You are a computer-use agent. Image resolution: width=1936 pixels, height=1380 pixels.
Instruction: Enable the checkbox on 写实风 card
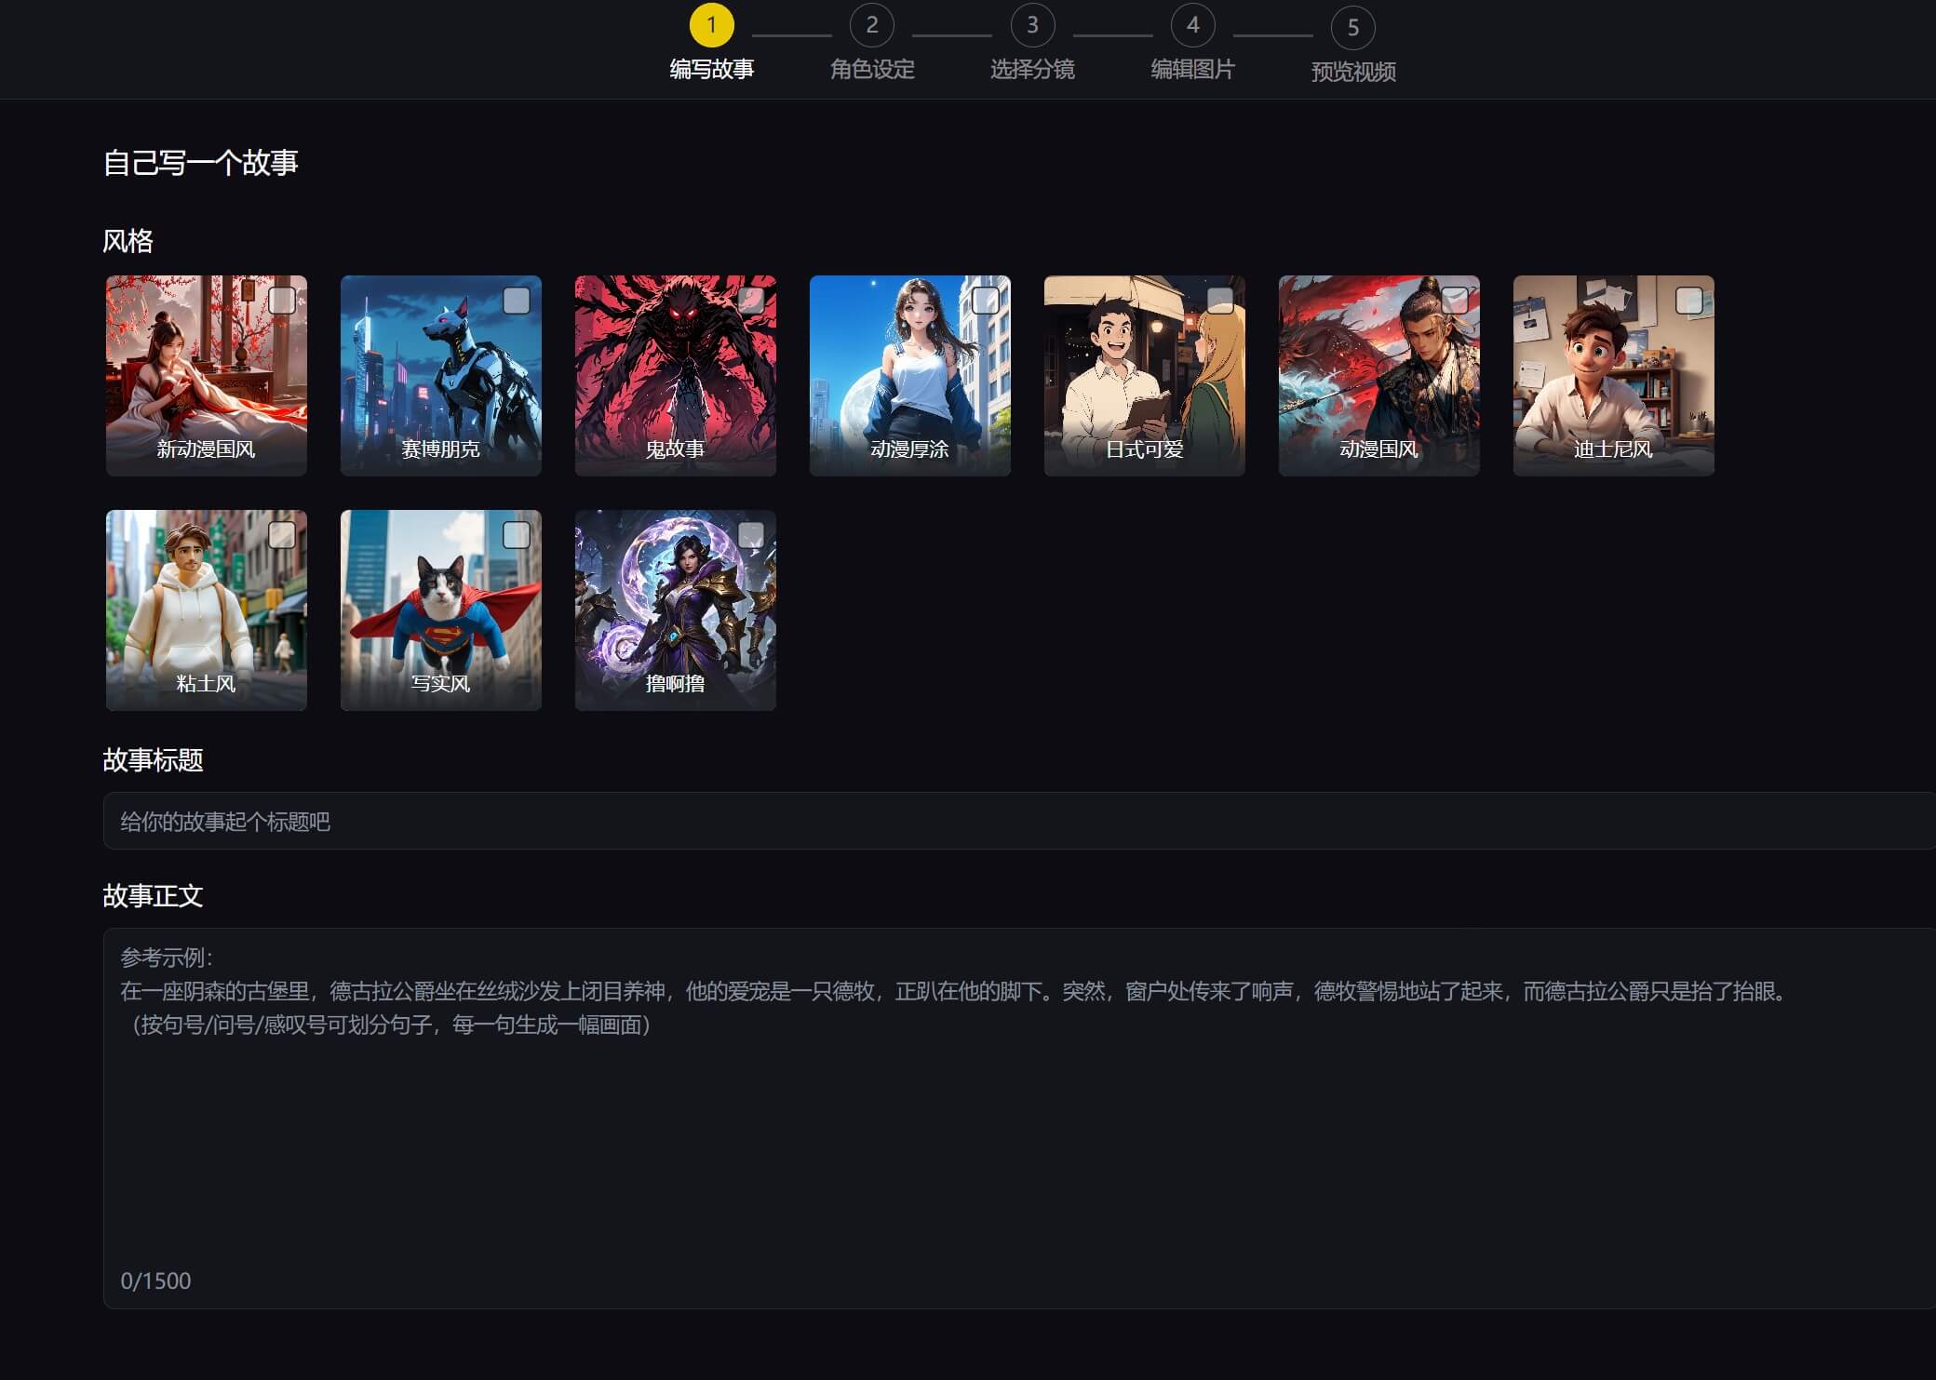pos(517,535)
